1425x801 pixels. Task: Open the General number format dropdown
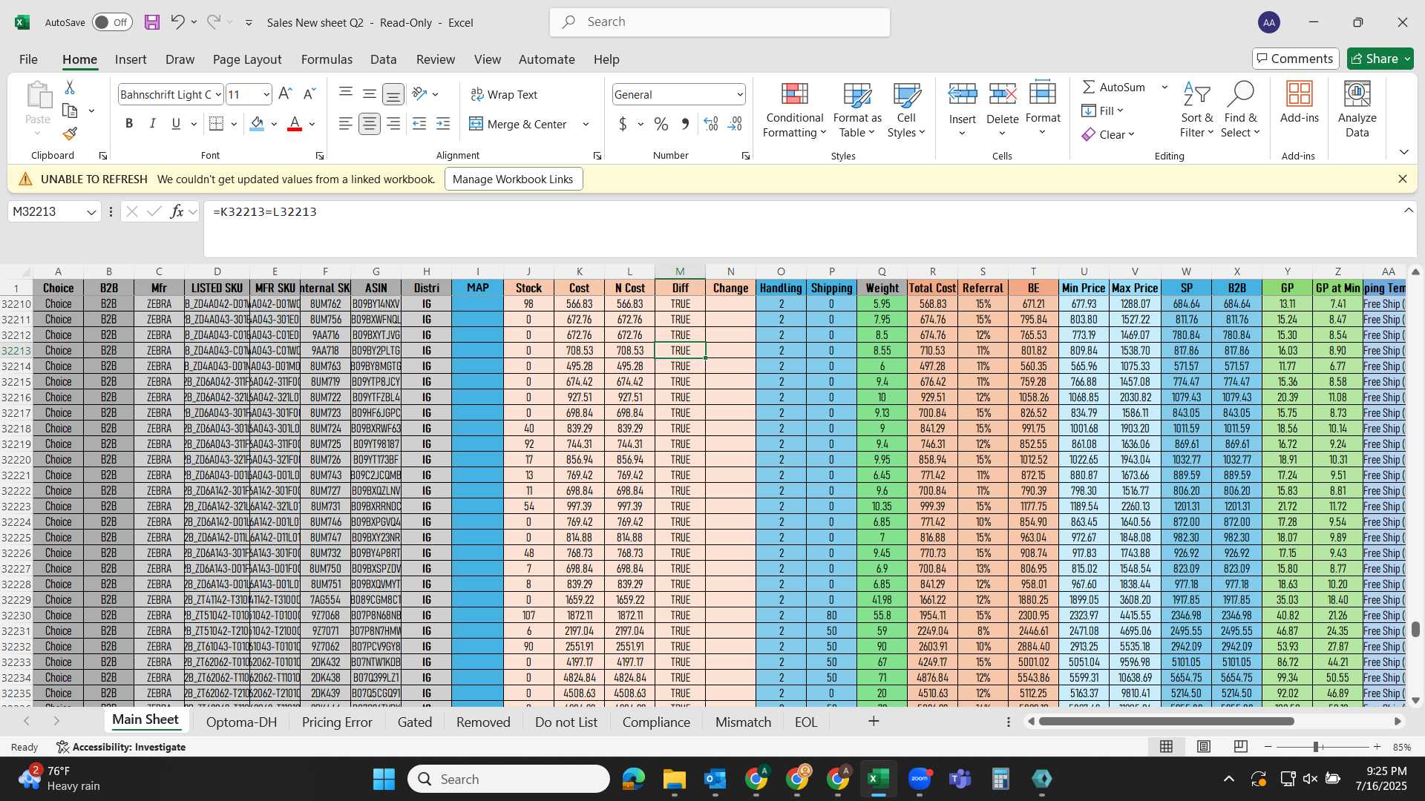[x=740, y=94]
